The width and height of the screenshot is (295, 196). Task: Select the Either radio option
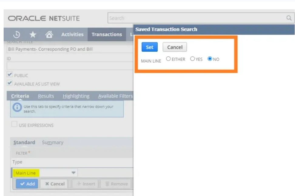[168, 59]
